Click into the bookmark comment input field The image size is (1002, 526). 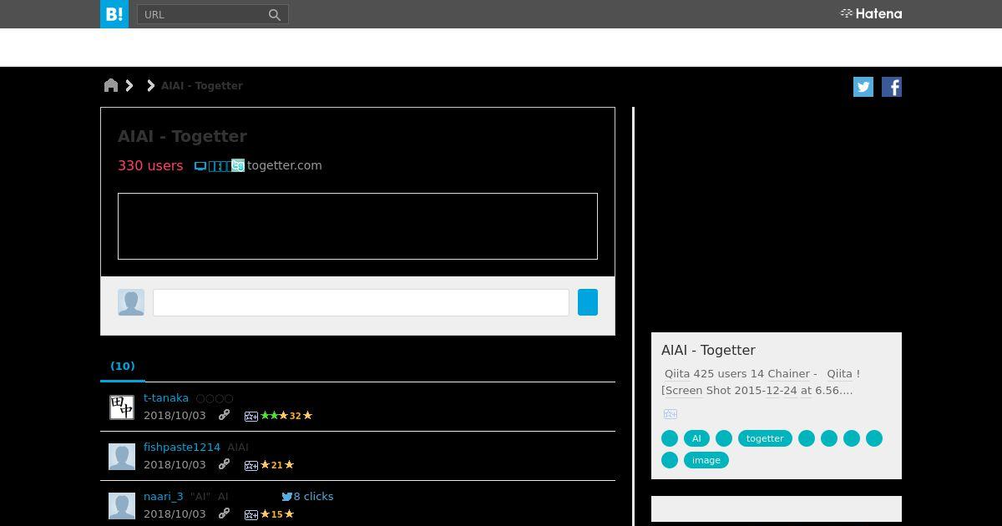(x=361, y=302)
